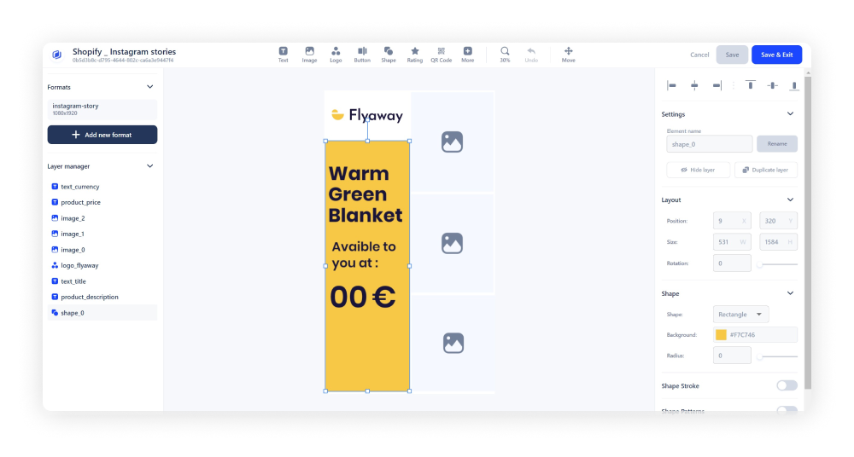Activate the Move tool
This screenshot has width=854, height=457.
[568, 55]
